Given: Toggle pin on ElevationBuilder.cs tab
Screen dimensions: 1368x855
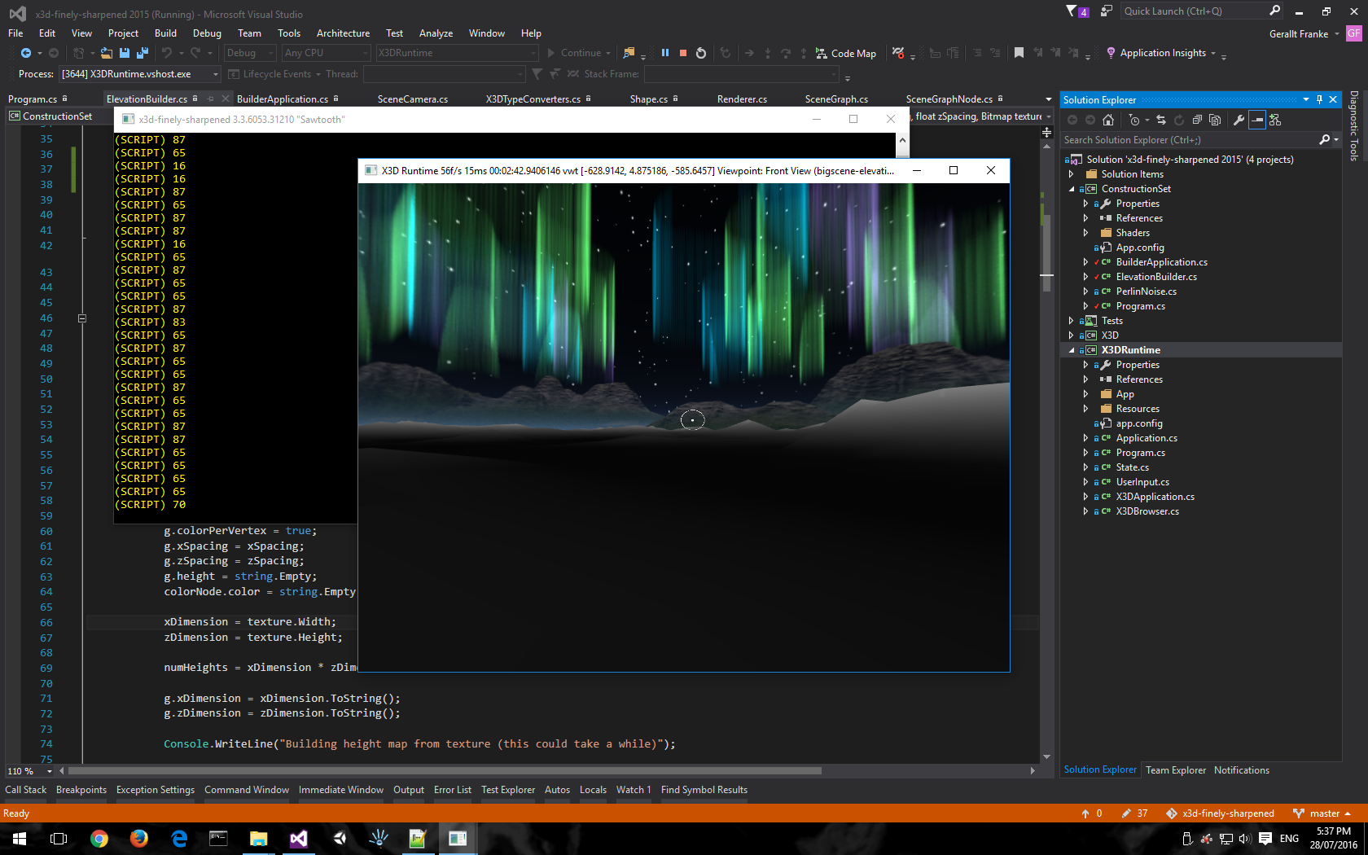Looking at the screenshot, I should (210, 99).
